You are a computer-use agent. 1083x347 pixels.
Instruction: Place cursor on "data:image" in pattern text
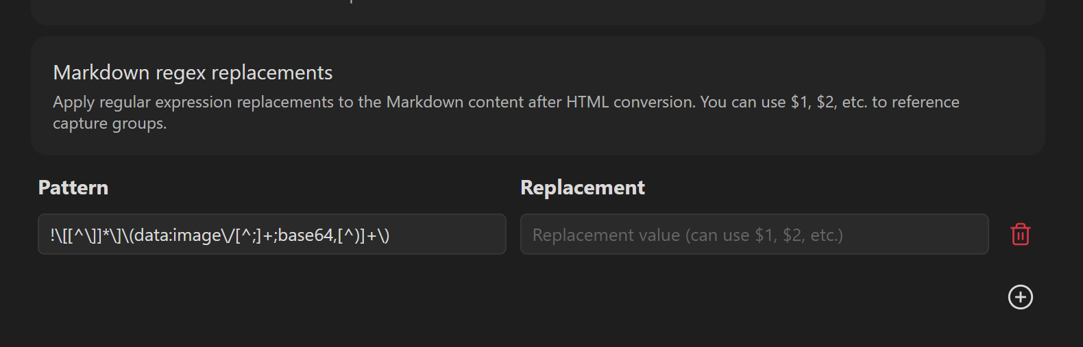point(176,235)
